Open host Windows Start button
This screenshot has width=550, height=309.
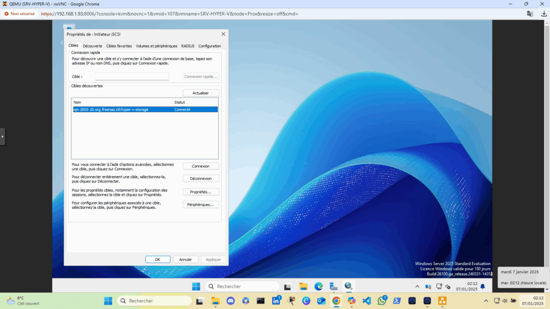(108, 300)
